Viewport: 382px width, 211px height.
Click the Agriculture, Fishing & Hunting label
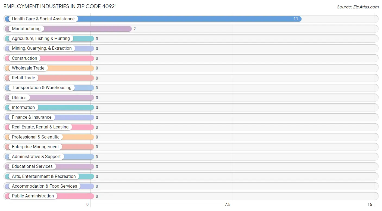pos(41,39)
